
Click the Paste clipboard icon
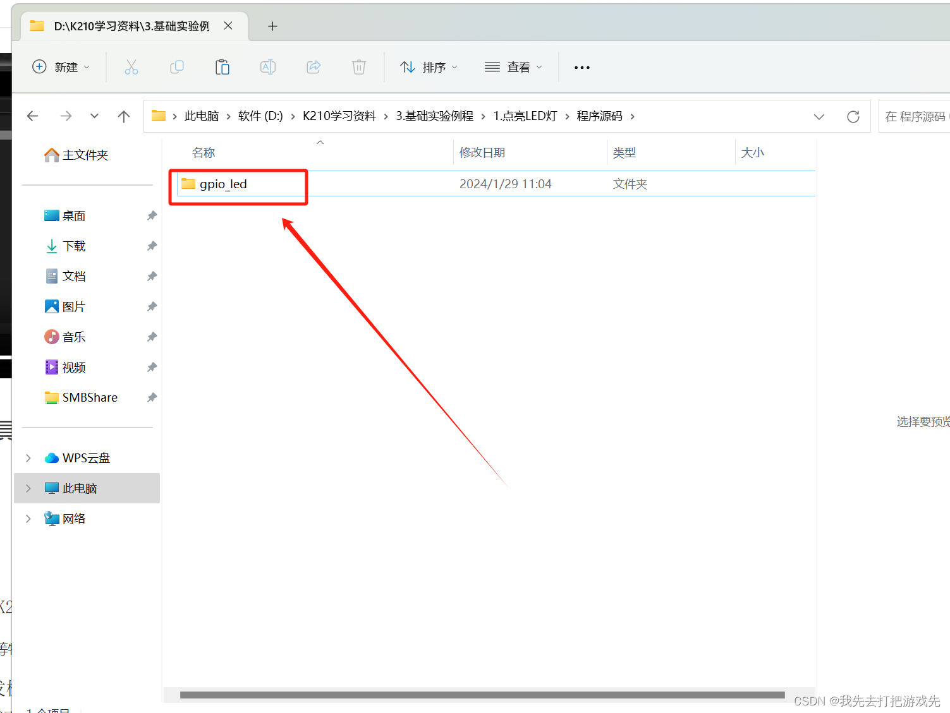[x=222, y=67]
